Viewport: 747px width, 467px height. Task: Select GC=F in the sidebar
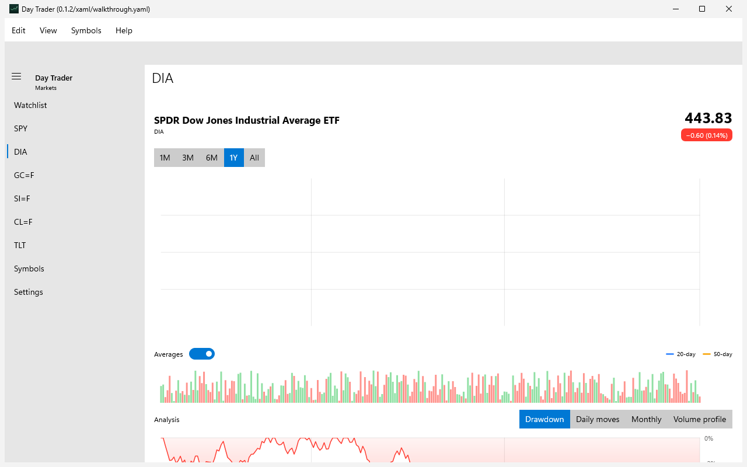pyautogui.click(x=75, y=175)
